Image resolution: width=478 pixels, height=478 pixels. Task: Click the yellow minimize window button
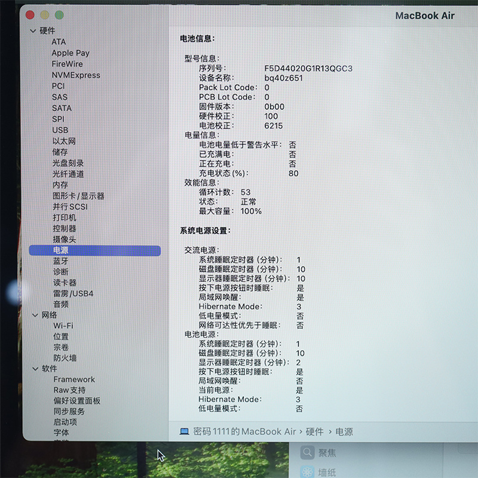pyautogui.click(x=44, y=14)
